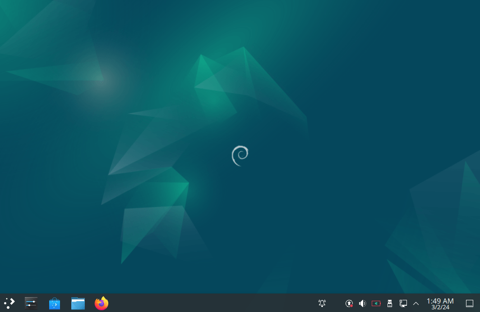
Task: Toggle mute on the speaker icon
Action: [362, 303]
